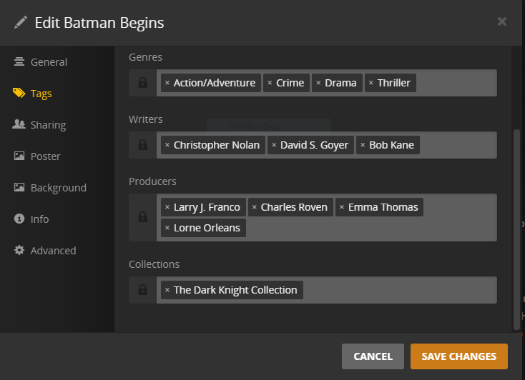Click The Dark Knight Collection tag text
The height and width of the screenshot is (380, 525).
[235, 290]
